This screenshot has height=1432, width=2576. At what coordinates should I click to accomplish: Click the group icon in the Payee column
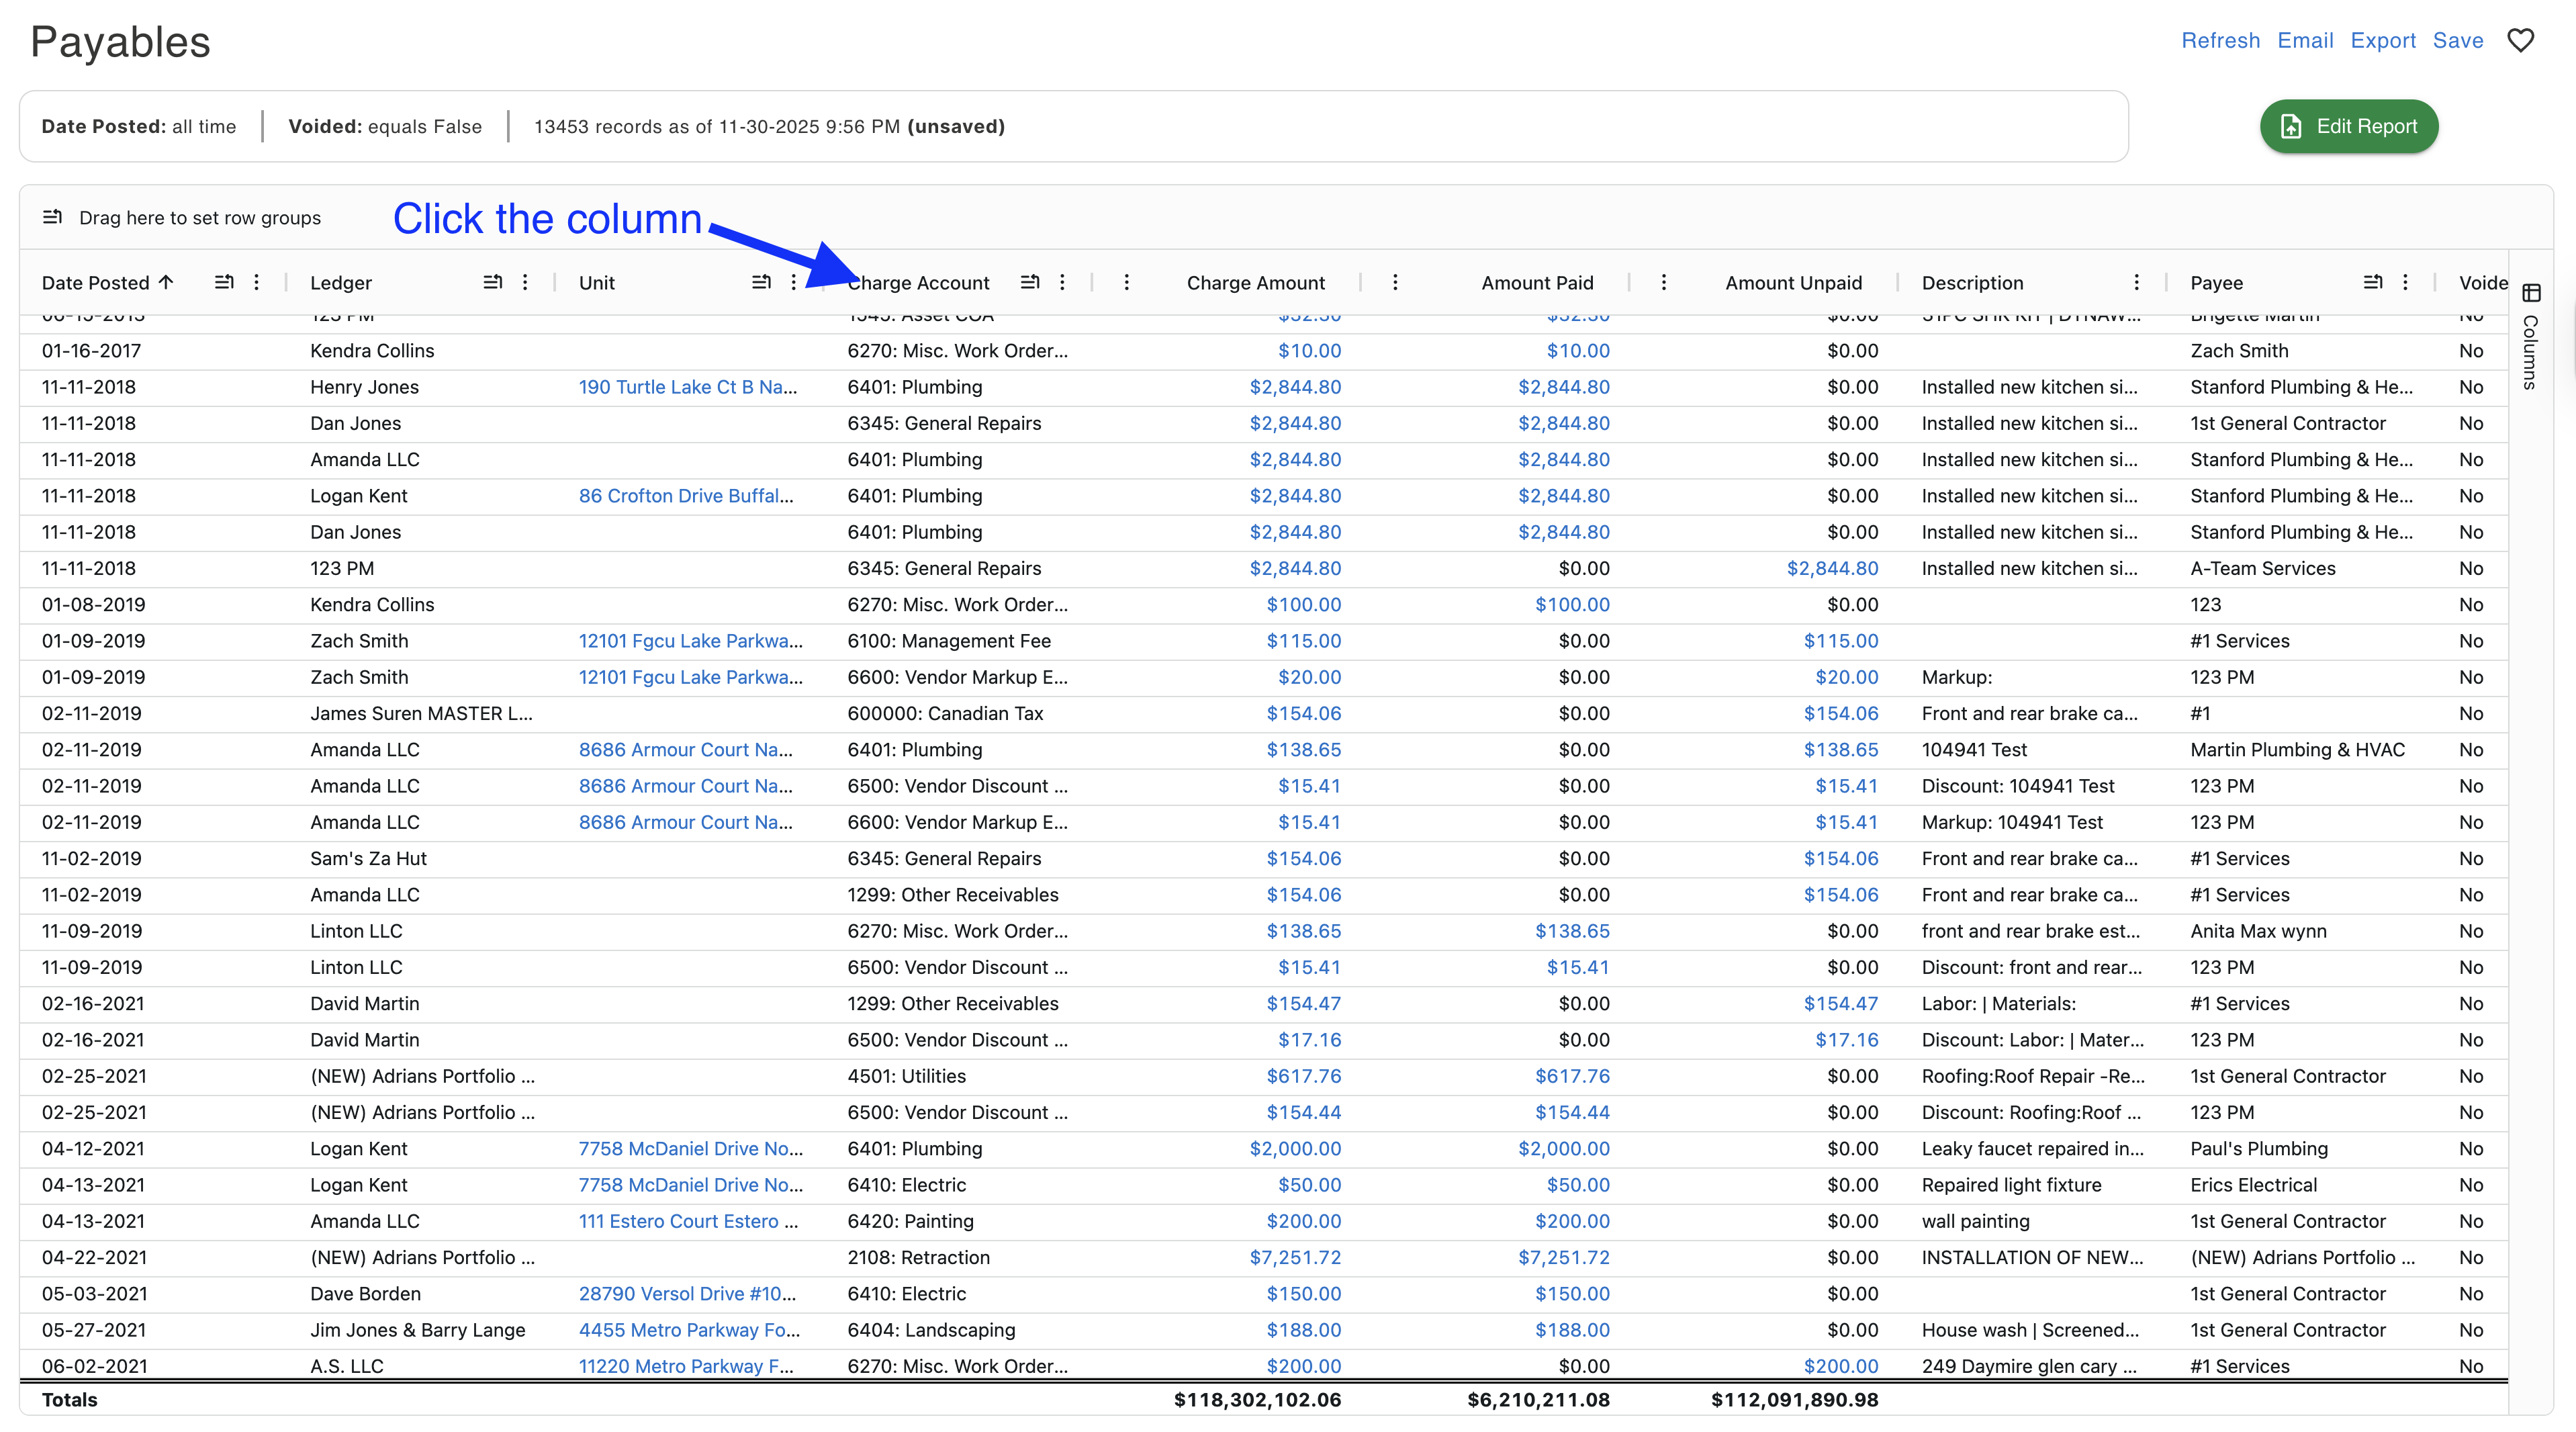2372,282
